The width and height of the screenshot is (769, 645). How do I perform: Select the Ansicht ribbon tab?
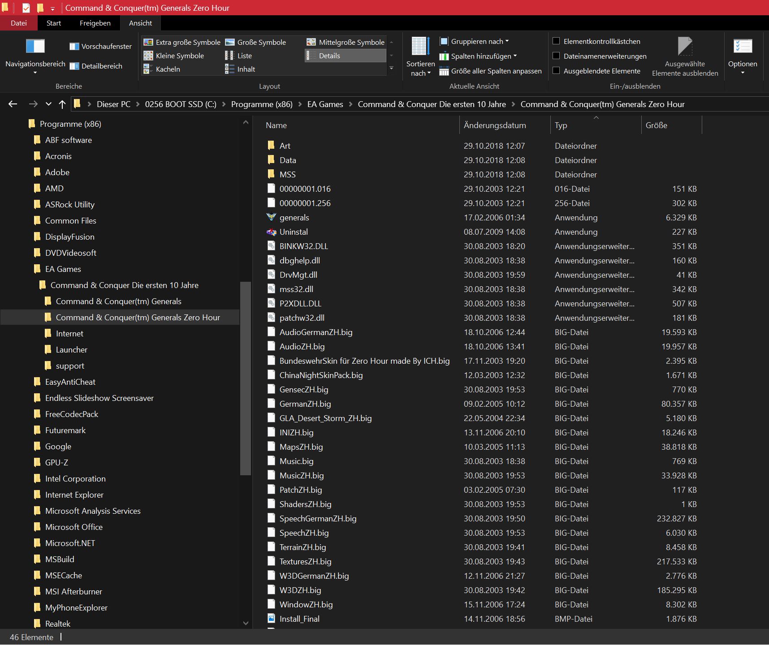[x=140, y=23]
